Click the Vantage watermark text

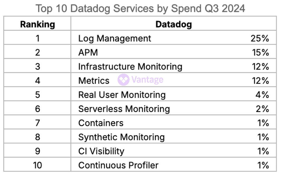pyautogui.click(x=147, y=80)
